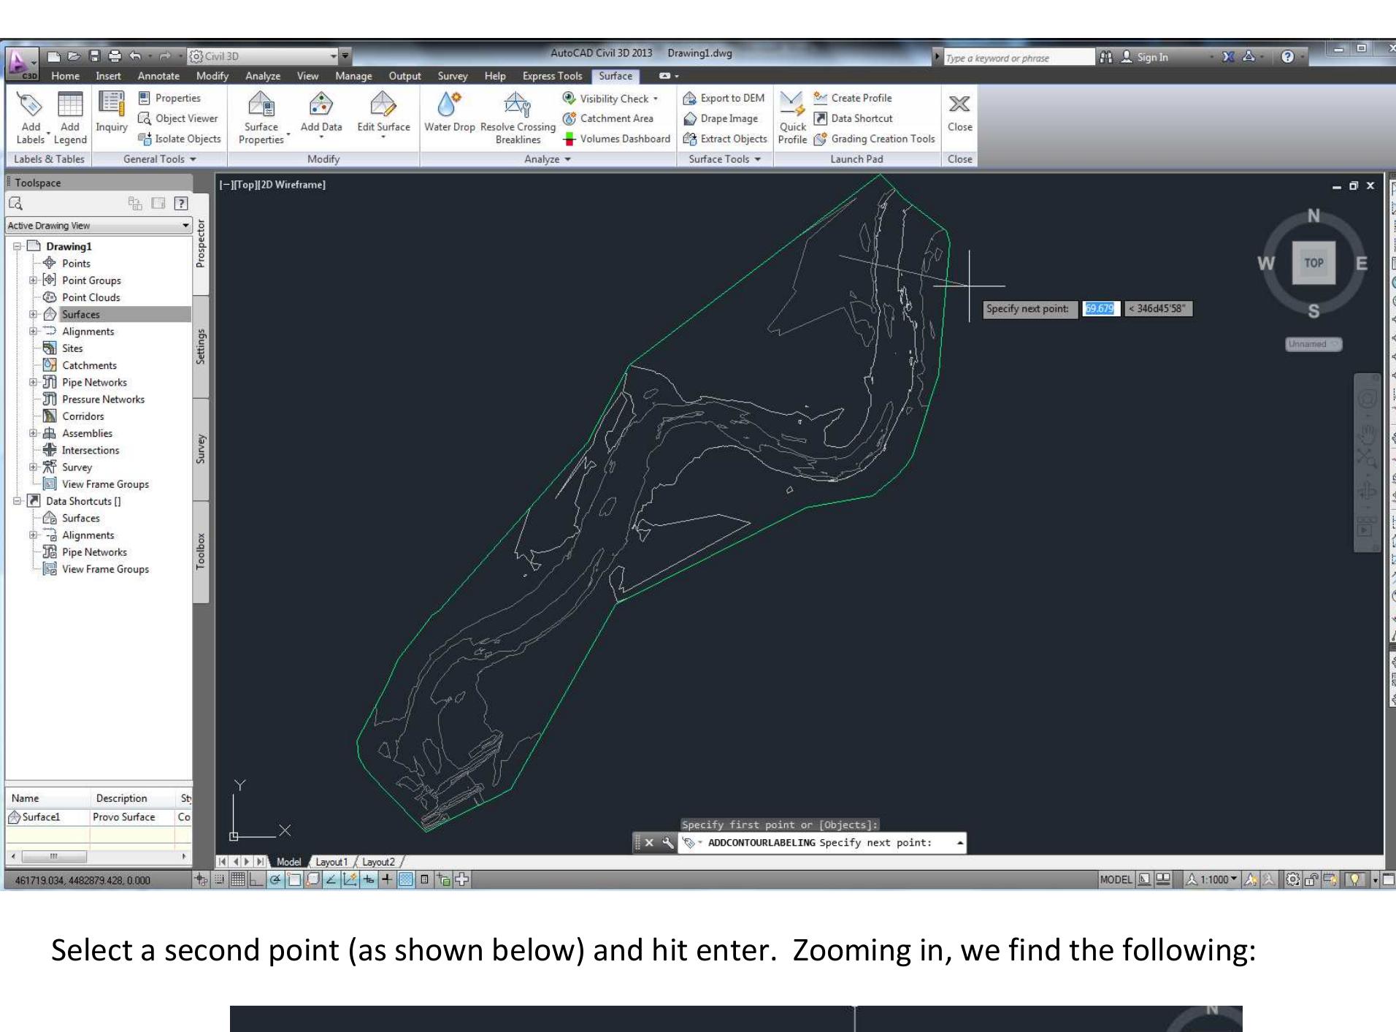
Task: Click Sign In link
Action: [x=1152, y=57]
